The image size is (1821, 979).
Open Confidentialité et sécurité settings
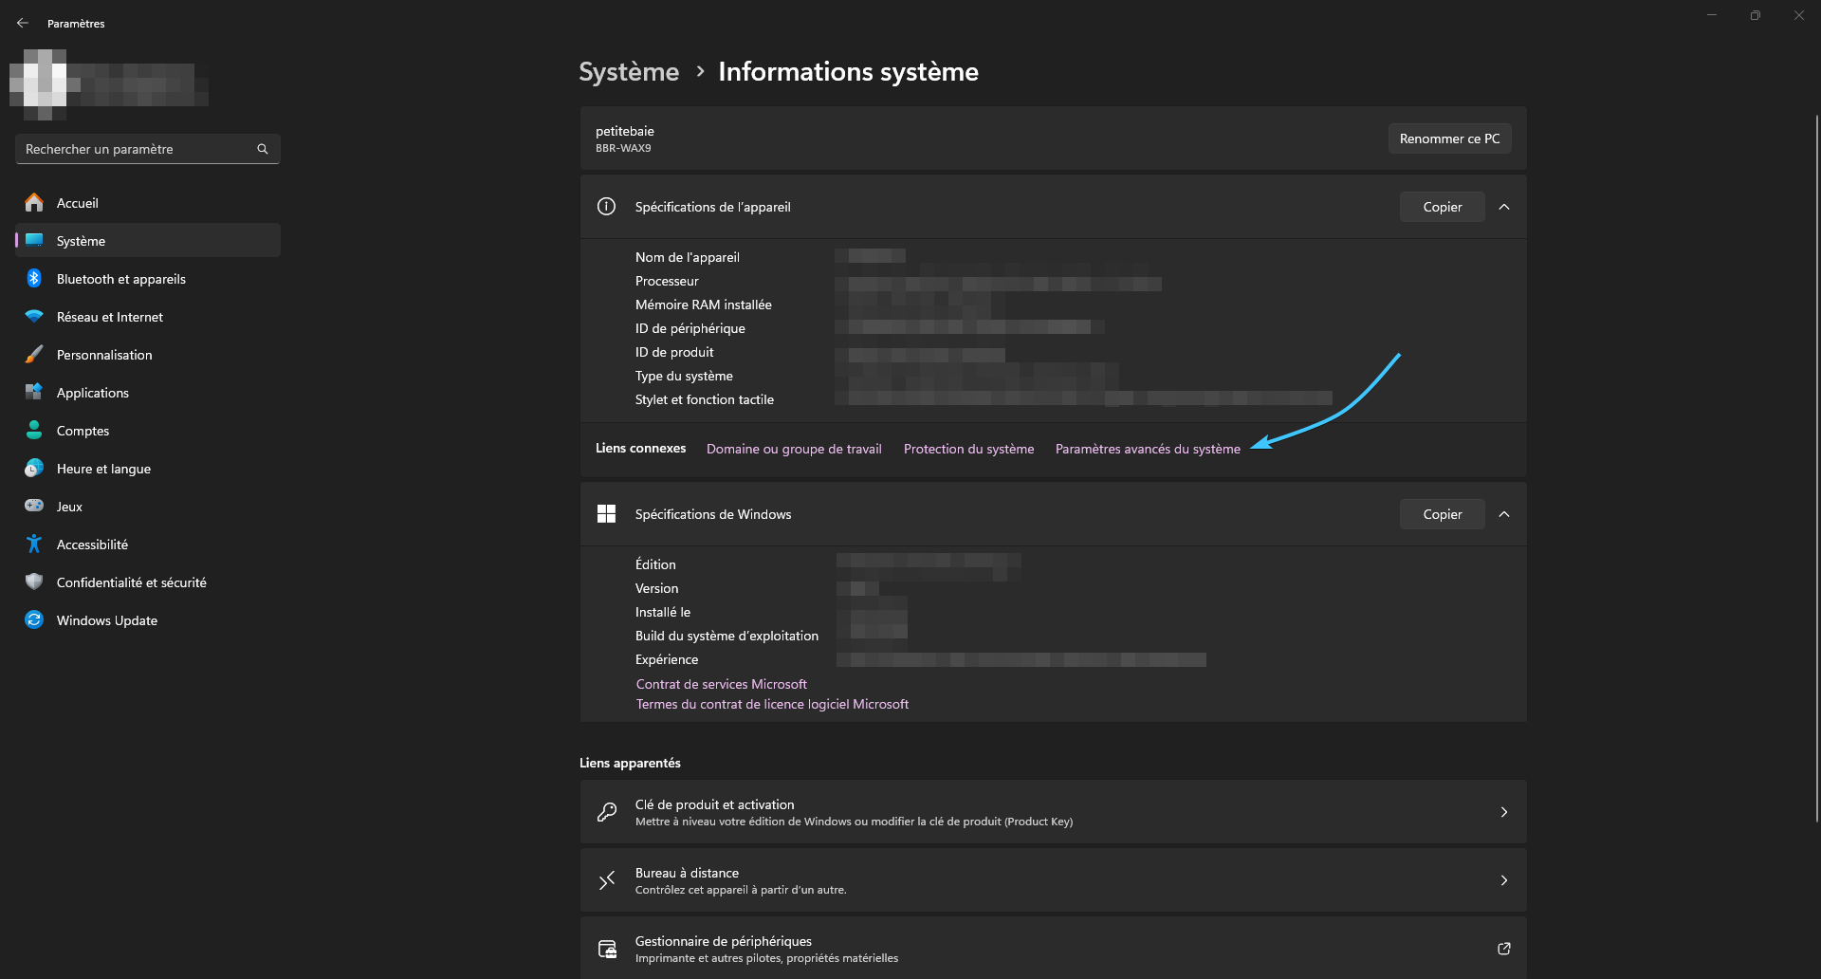(148, 582)
